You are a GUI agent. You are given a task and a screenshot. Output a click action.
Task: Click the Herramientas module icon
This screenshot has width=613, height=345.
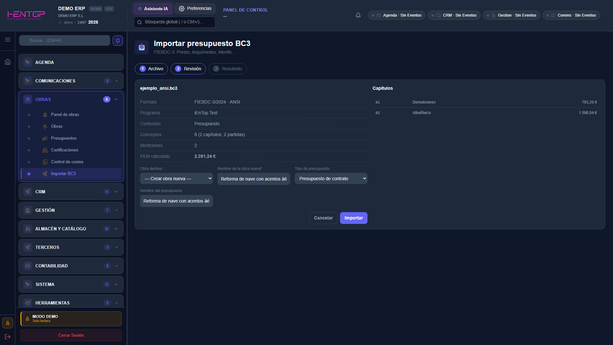pyautogui.click(x=28, y=303)
